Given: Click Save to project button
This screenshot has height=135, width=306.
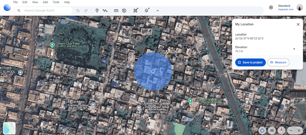Looking at the screenshot, I should point(250,62).
